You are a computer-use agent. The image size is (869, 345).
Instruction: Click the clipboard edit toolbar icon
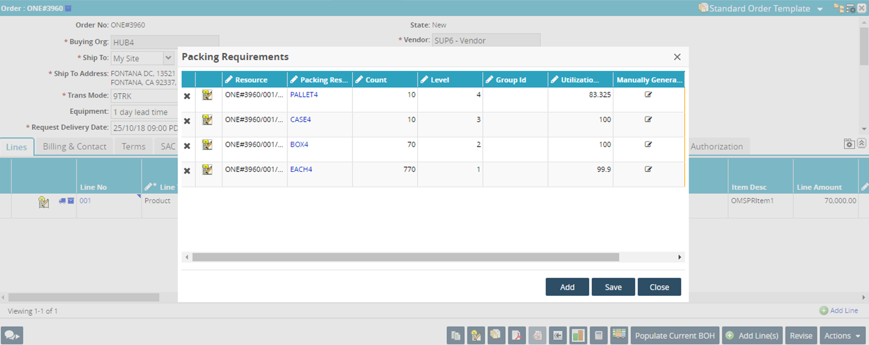click(x=476, y=335)
